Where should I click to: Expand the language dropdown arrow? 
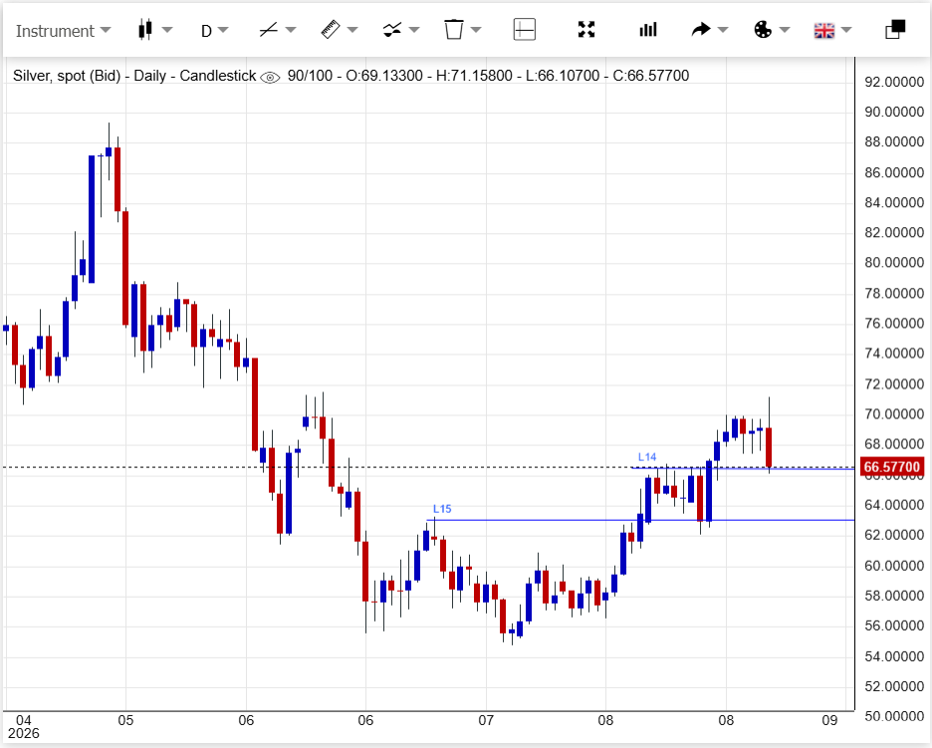(846, 30)
